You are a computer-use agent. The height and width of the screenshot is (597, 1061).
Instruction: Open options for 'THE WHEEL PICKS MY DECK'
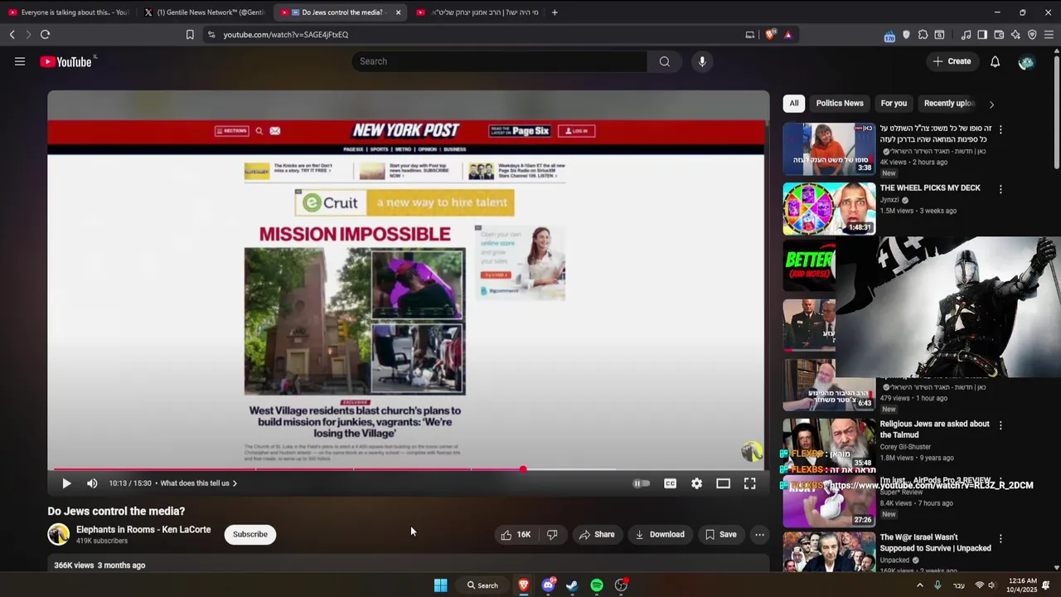tap(1000, 189)
